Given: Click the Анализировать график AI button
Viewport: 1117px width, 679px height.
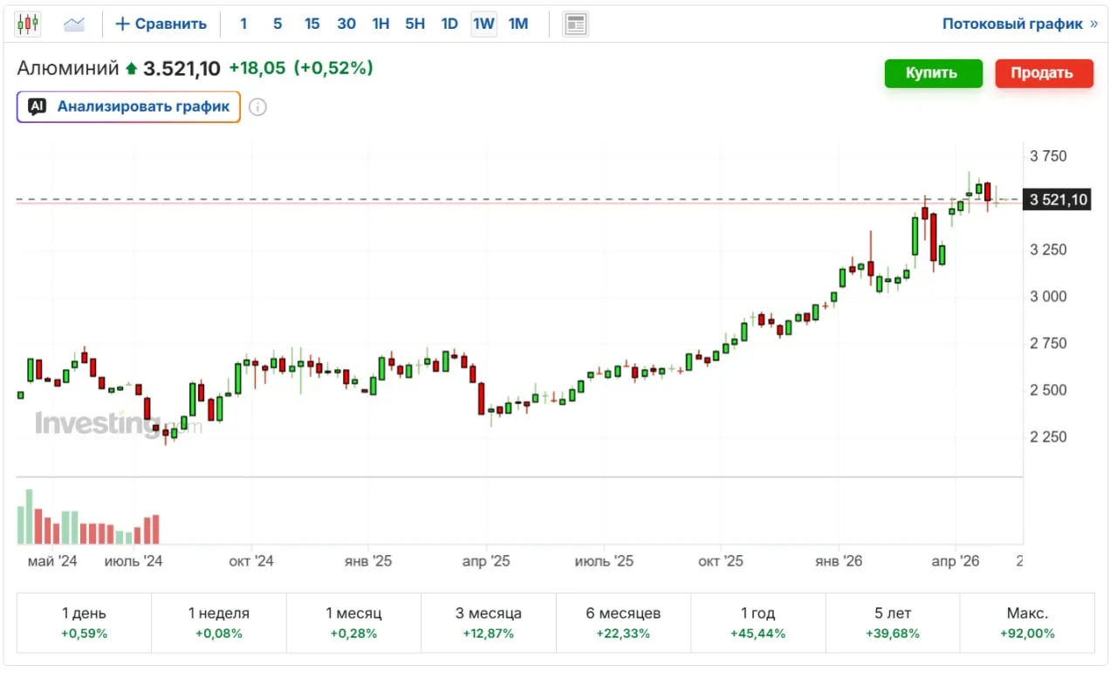Looking at the screenshot, I should (x=128, y=106).
